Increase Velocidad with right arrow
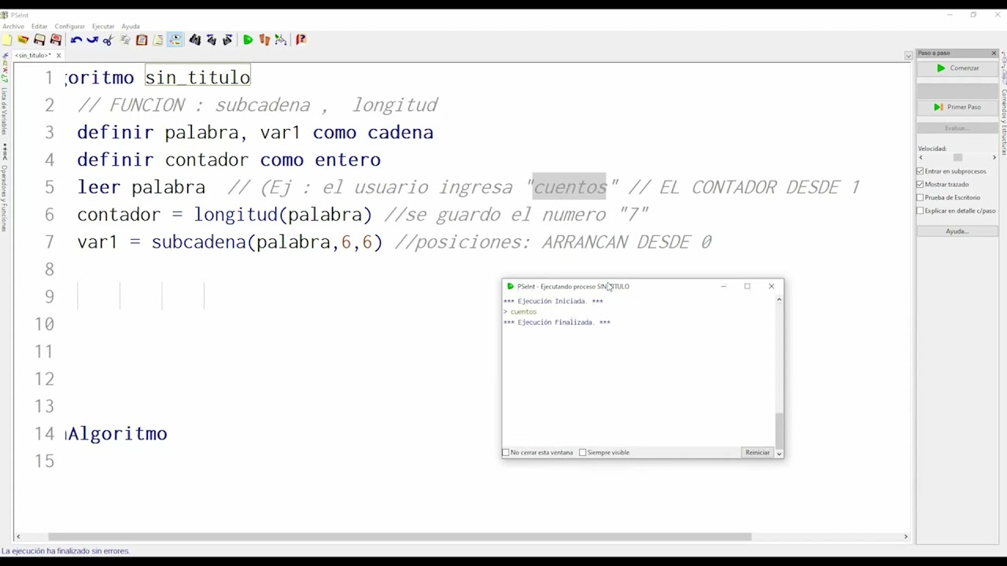The image size is (1007, 566). pos(994,158)
